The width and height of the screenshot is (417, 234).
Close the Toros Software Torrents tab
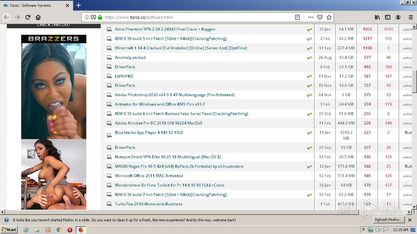click(67, 6)
